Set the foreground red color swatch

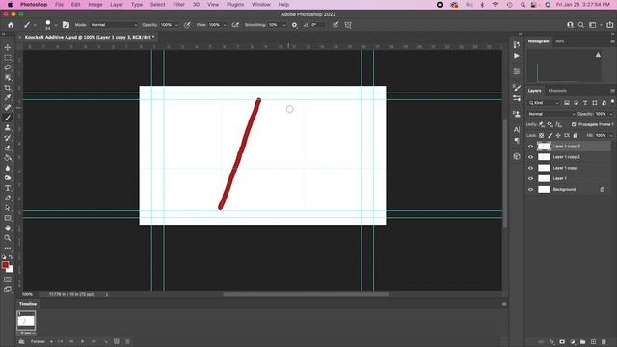(x=5, y=265)
